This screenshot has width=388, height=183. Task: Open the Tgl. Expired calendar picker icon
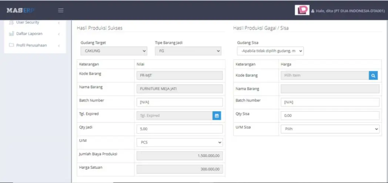(x=217, y=116)
